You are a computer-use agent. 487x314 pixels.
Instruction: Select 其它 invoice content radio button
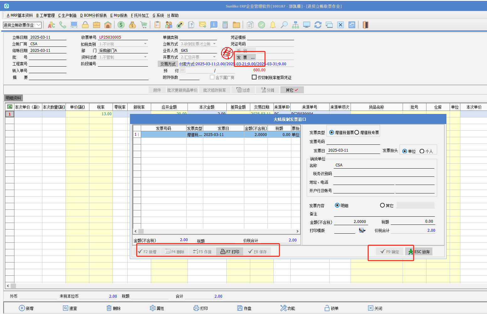click(x=382, y=205)
